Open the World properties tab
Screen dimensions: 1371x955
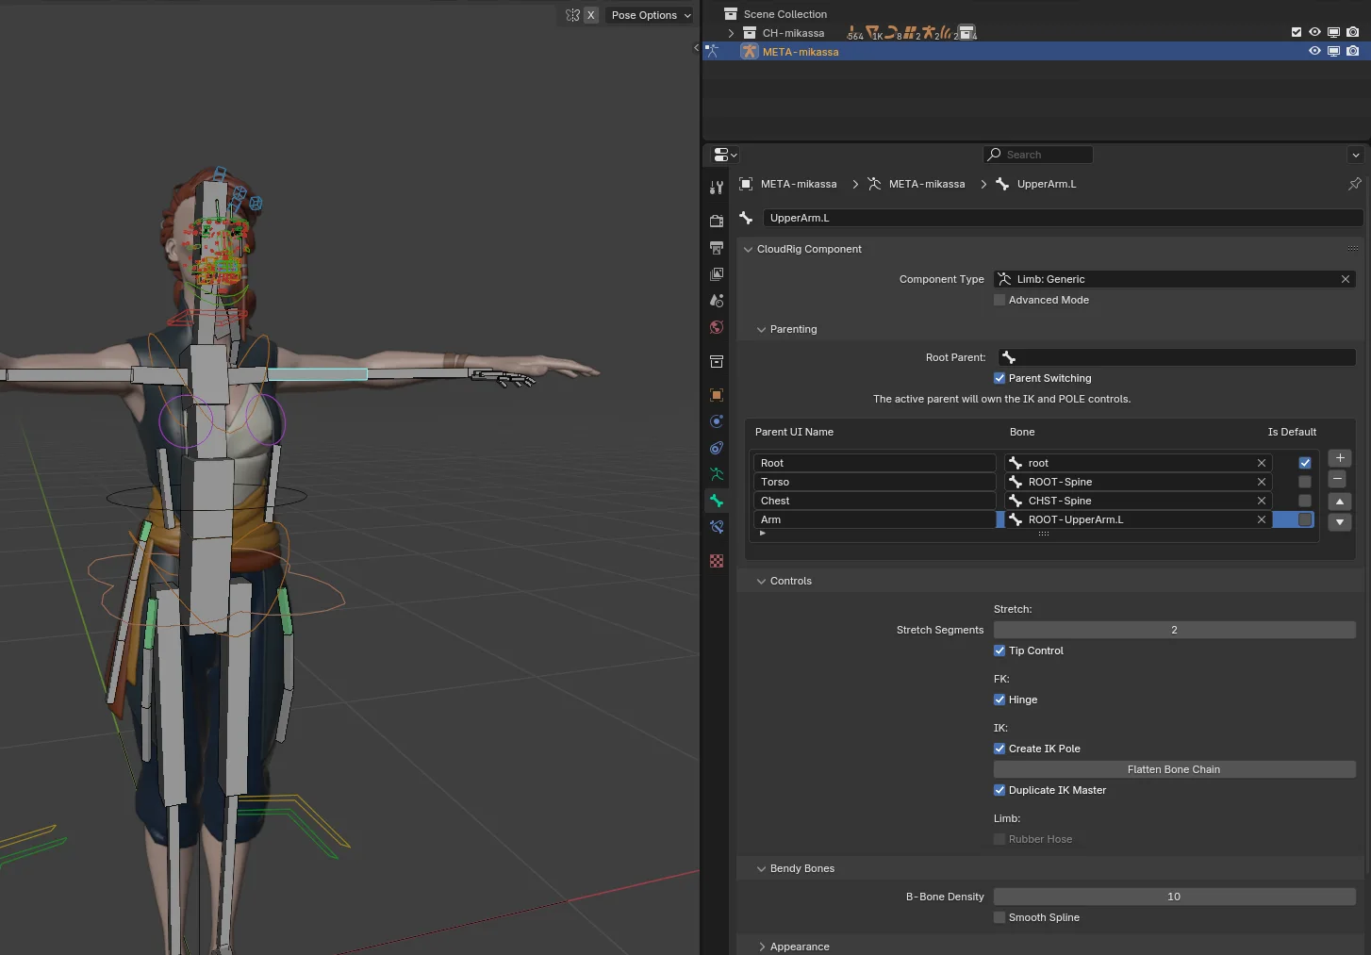pos(717,327)
